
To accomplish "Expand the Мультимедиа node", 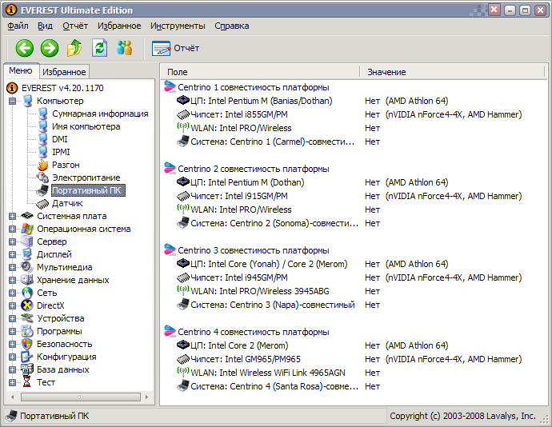I will [x=12, y=268].
